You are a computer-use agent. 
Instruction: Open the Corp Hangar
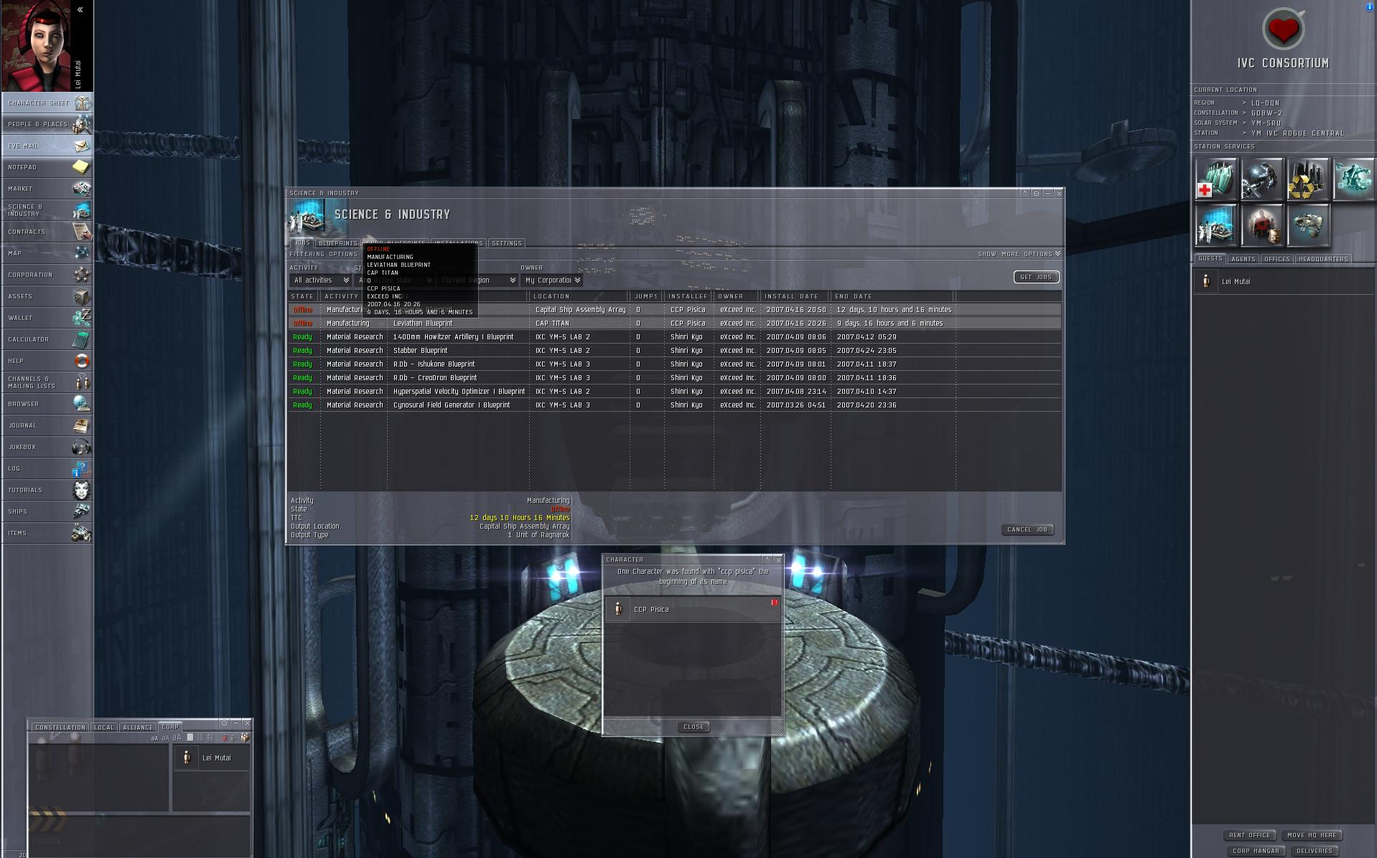click(x=1256, y=851)
